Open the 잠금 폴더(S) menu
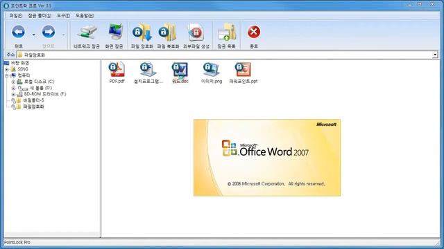Viewport: 444px width, 249px height. 40,15
